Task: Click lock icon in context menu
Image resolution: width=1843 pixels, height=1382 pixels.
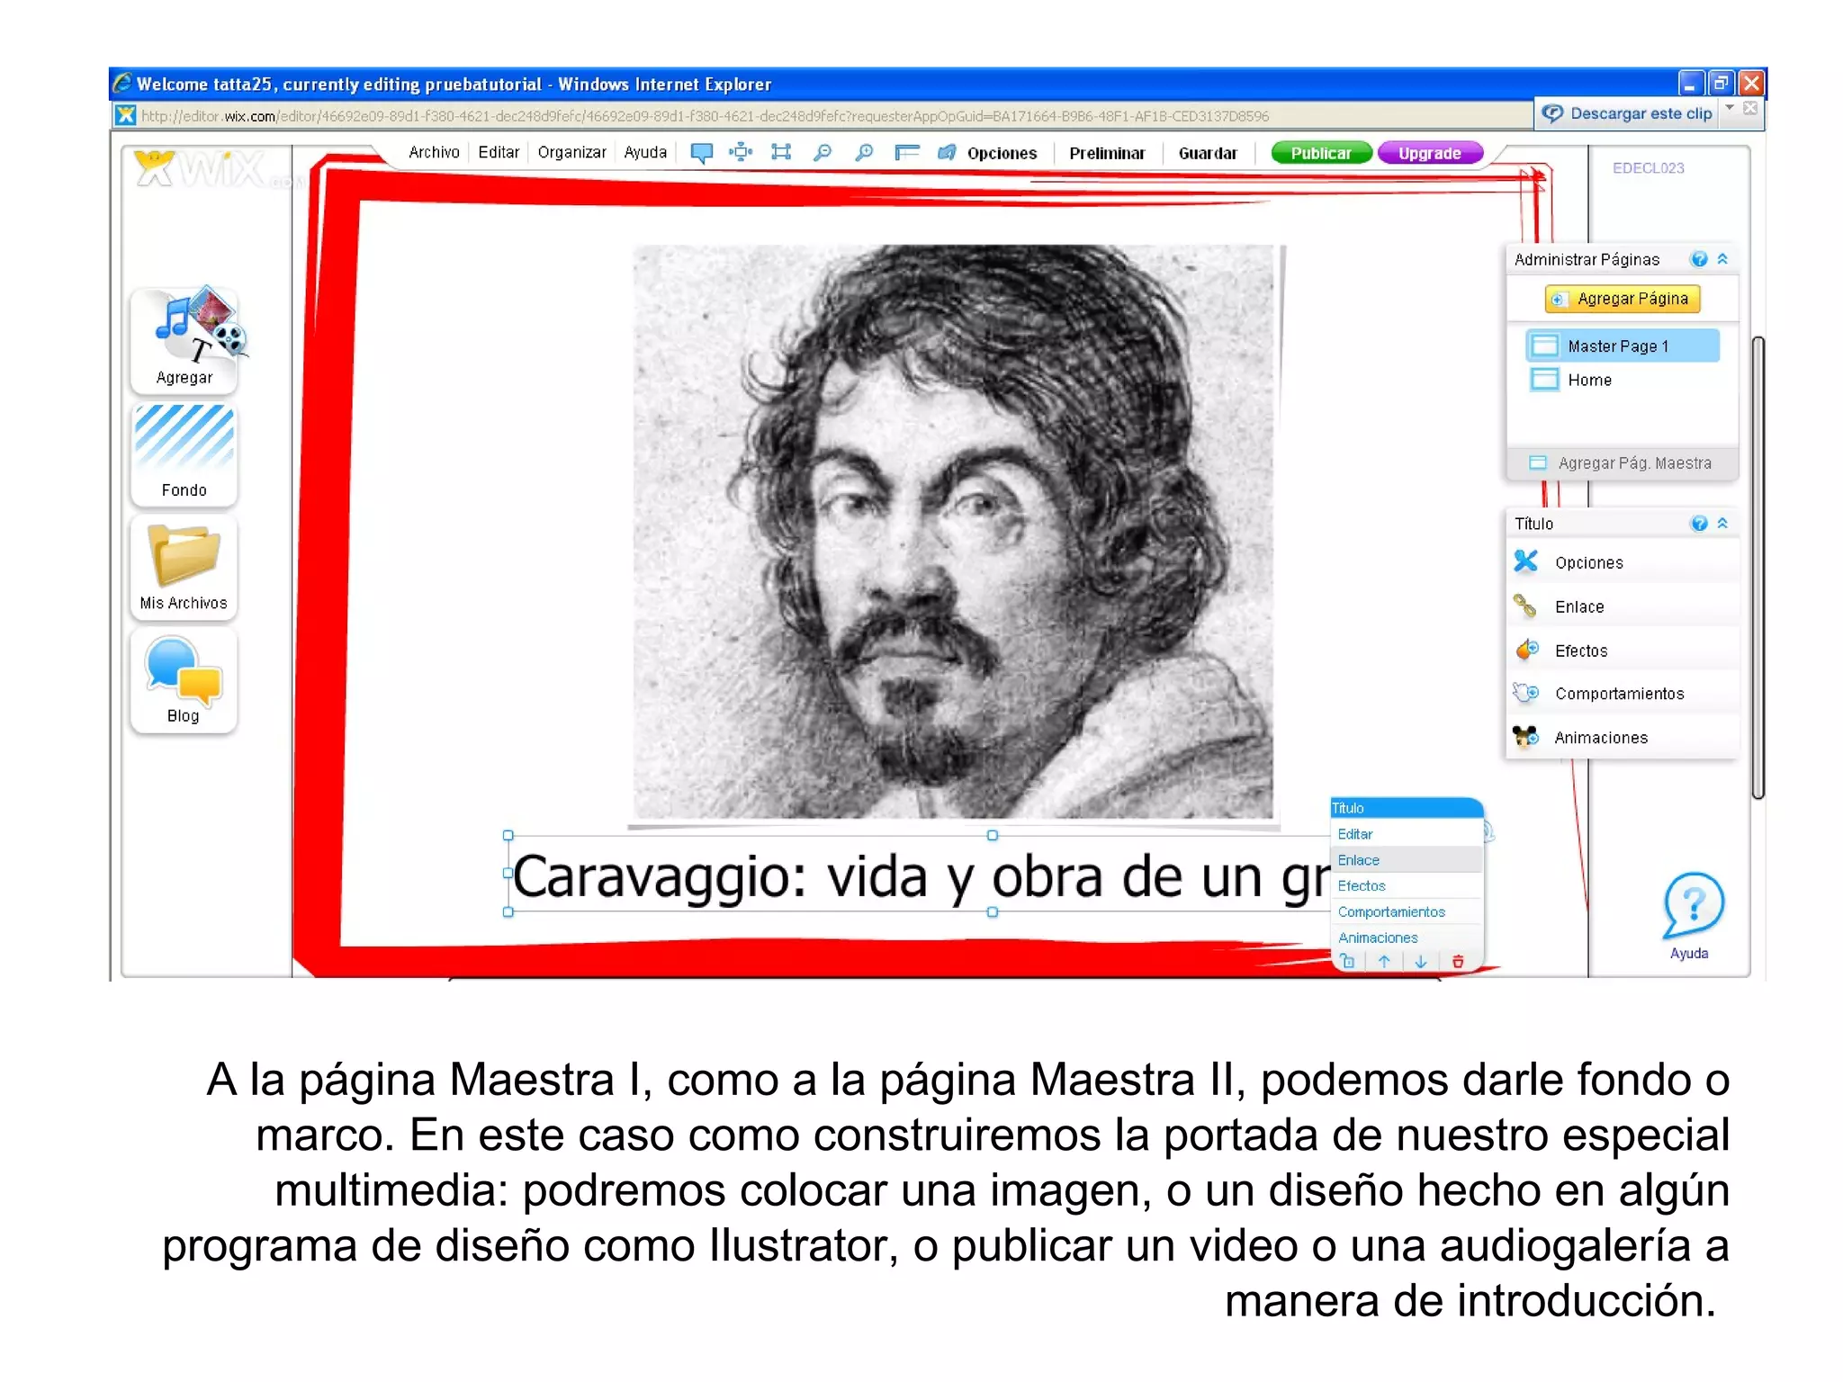Action: (1348, 962)
